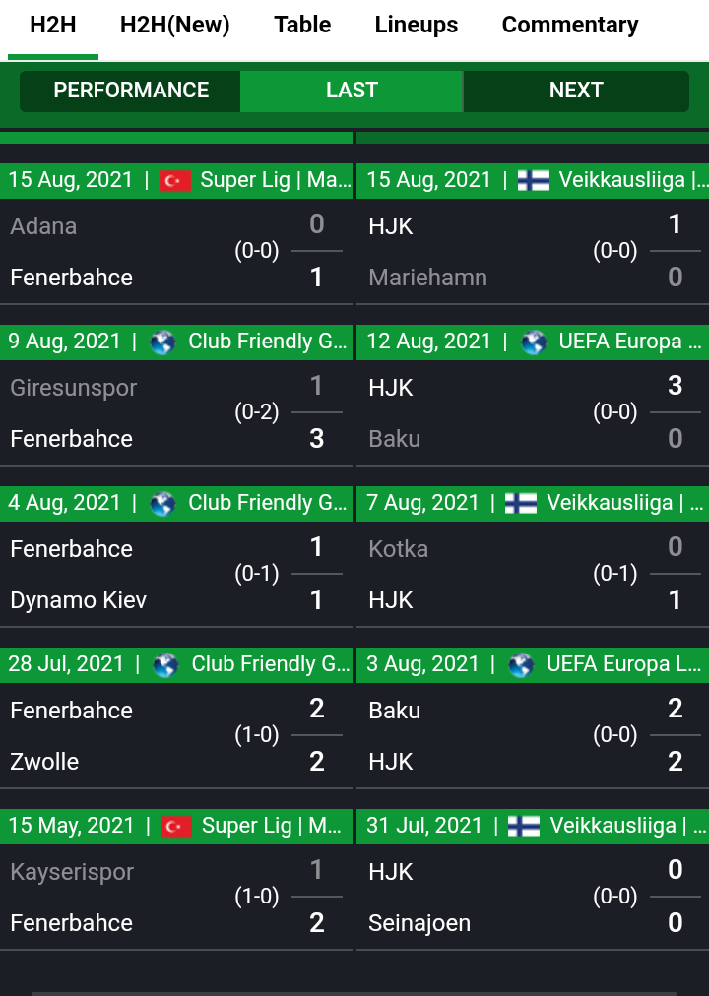Screen dimensions: 709x996
Task: Select the LAST matches segment
Action: tap(352, 91)
